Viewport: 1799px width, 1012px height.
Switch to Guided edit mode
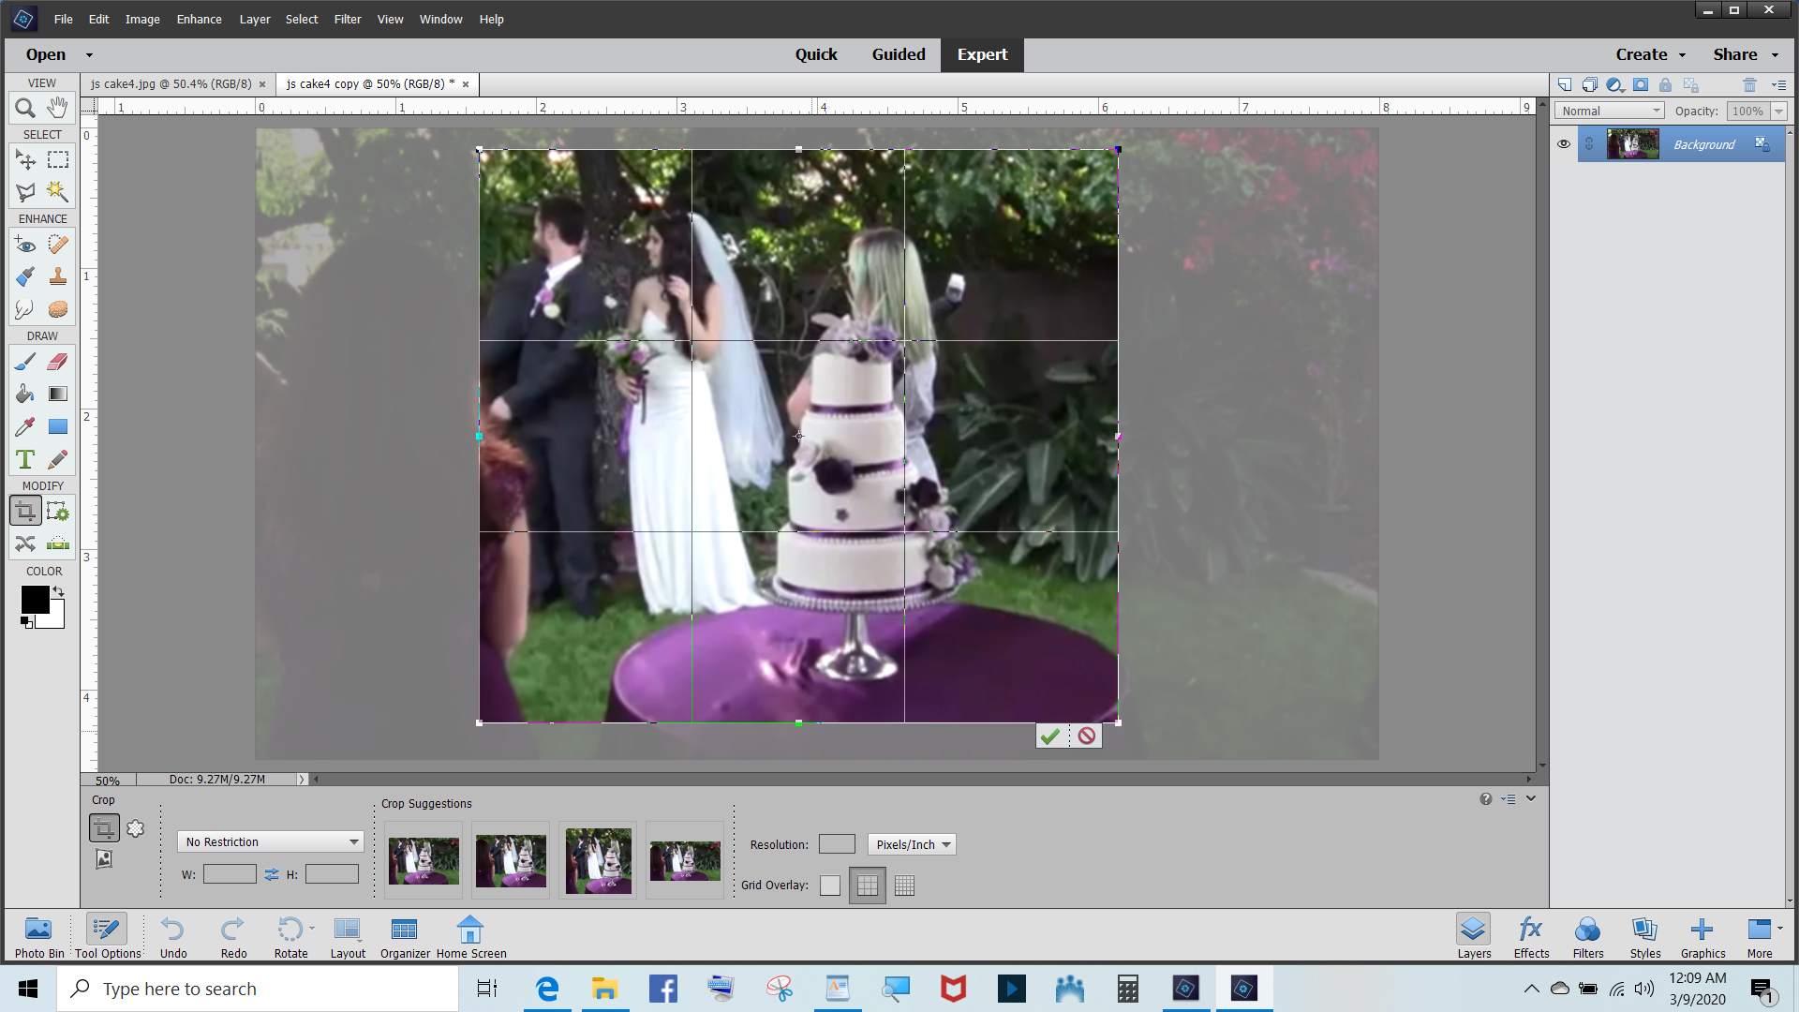pos(898,54)
